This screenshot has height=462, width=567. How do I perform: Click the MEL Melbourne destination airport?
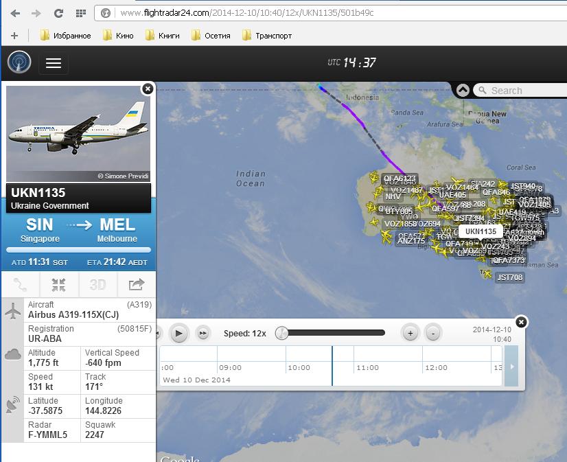pyautogui.click(x=117, y=230)
